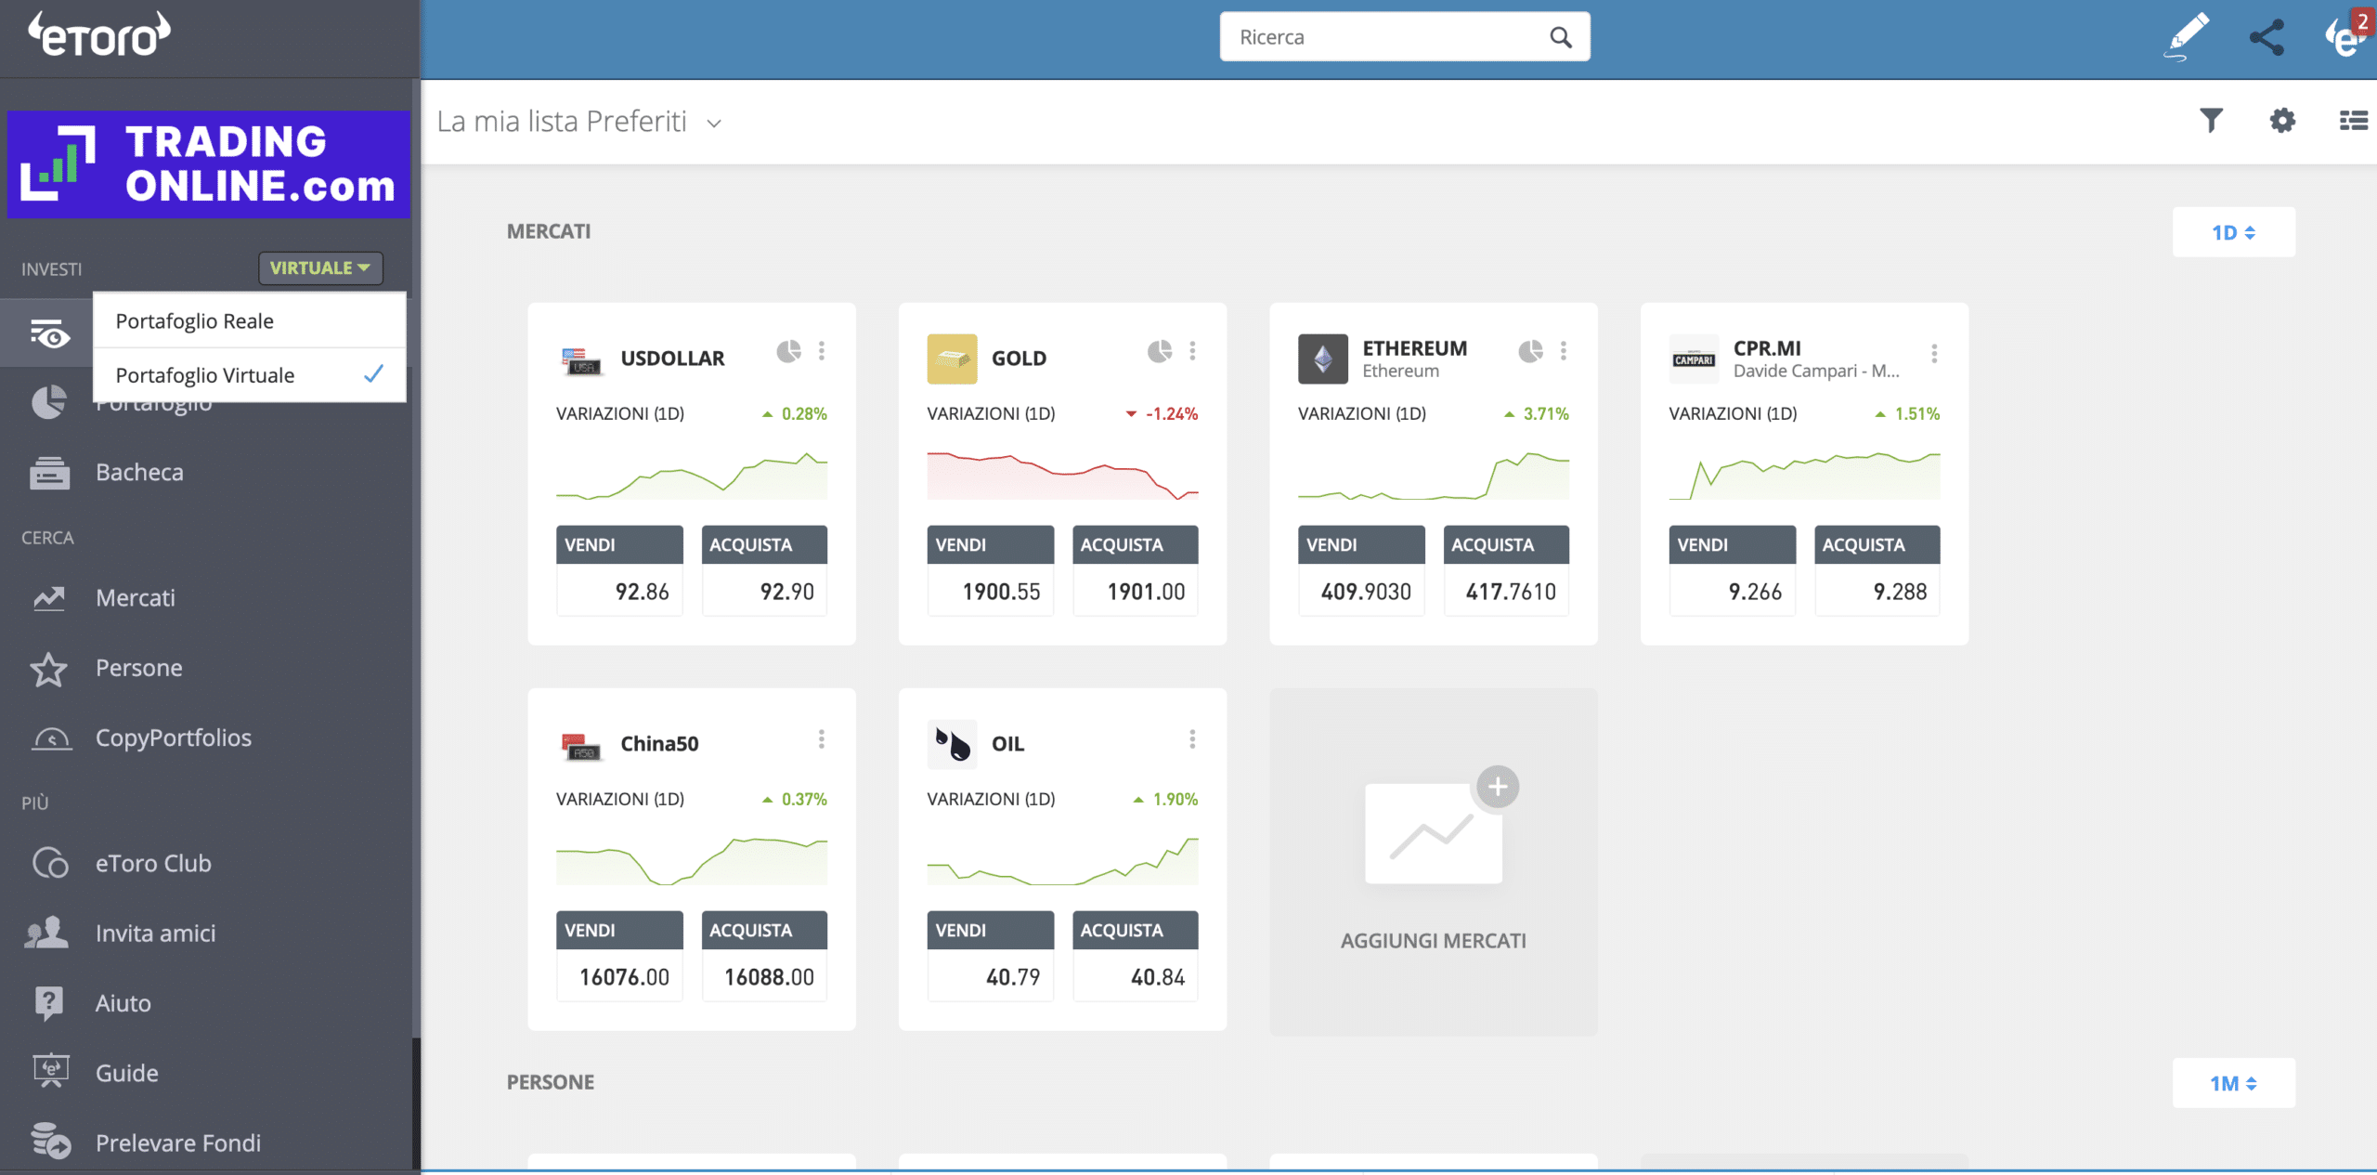
Task: Click the China50 flag icon
Action: point(581,746)
